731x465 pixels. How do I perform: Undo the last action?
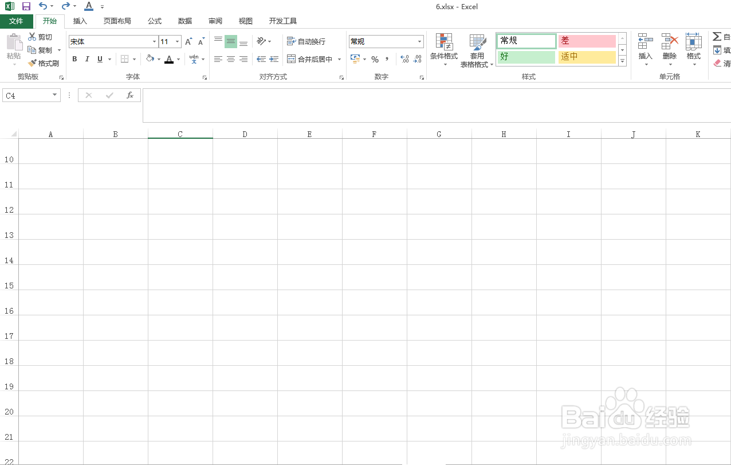coord(43,6)
